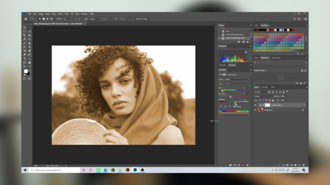This screenshot has height=185, width=330.
Task: Pick the red swatch in recent swatches
Action: click(293, 30)
